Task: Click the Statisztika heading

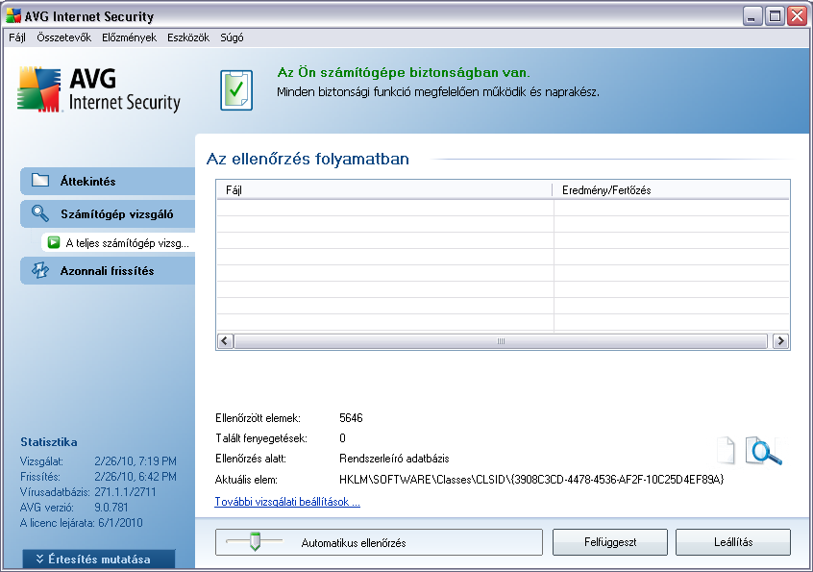Action: [49, 442]
